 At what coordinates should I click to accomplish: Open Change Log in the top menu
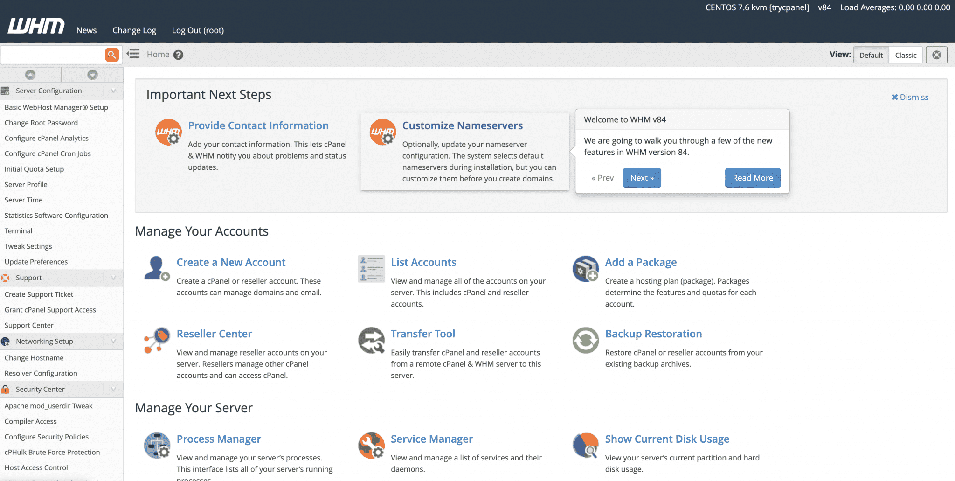134,30
